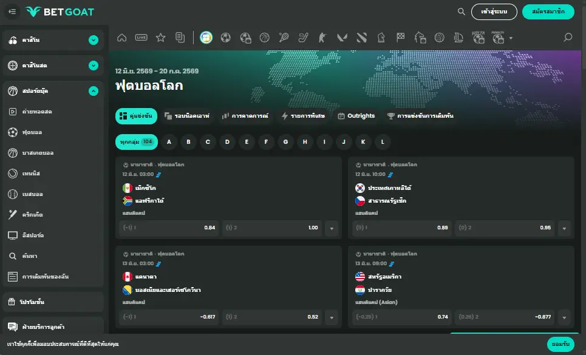The width and height of the screenshot is (586, 355).
Task: Open the sports bar search icon
Action: click(x=568, y=38)
